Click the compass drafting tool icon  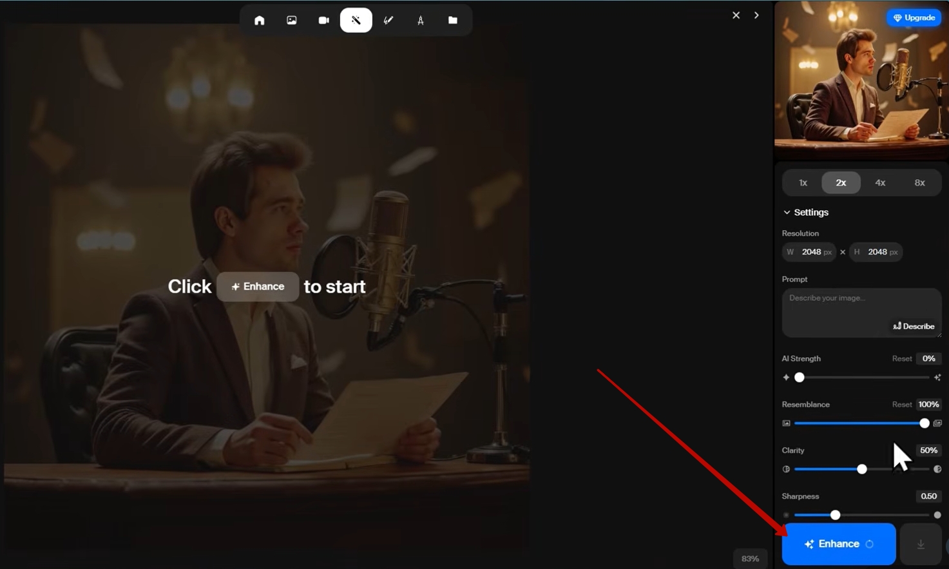(421, 21)
